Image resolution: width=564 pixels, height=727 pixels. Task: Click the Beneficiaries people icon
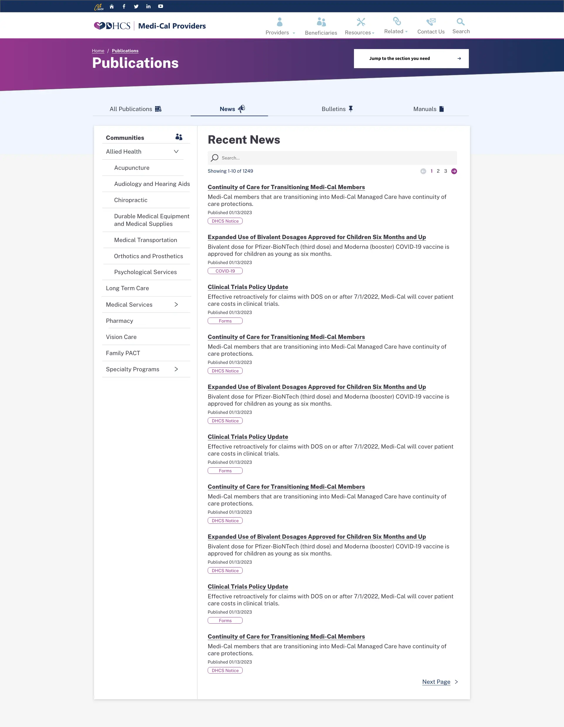pyautogui.click(x=320, y=22)
